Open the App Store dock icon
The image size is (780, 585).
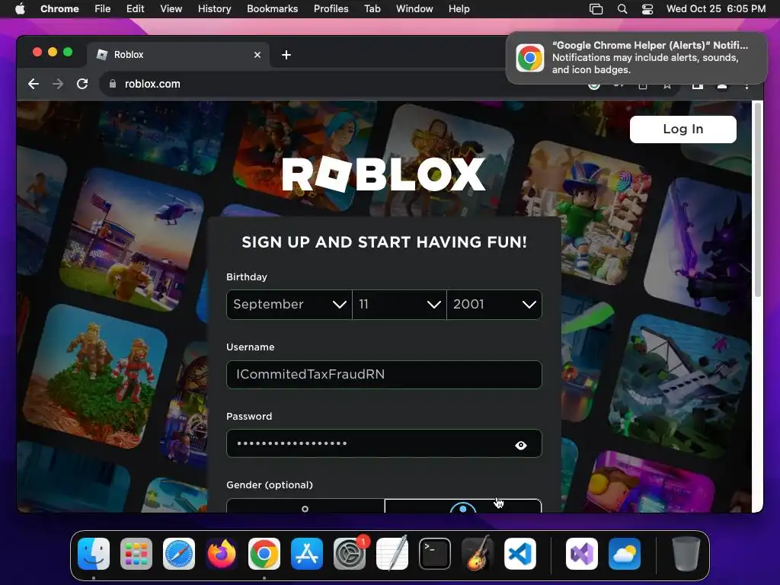(x=307, y=554)
